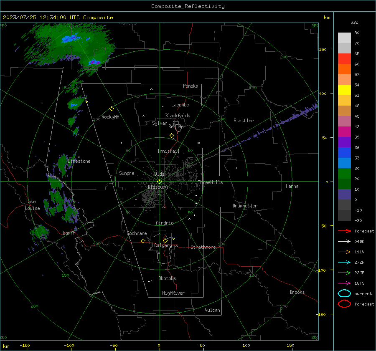Click the asterisk marker above Limestone
The image size is (376, 351).
79,157
